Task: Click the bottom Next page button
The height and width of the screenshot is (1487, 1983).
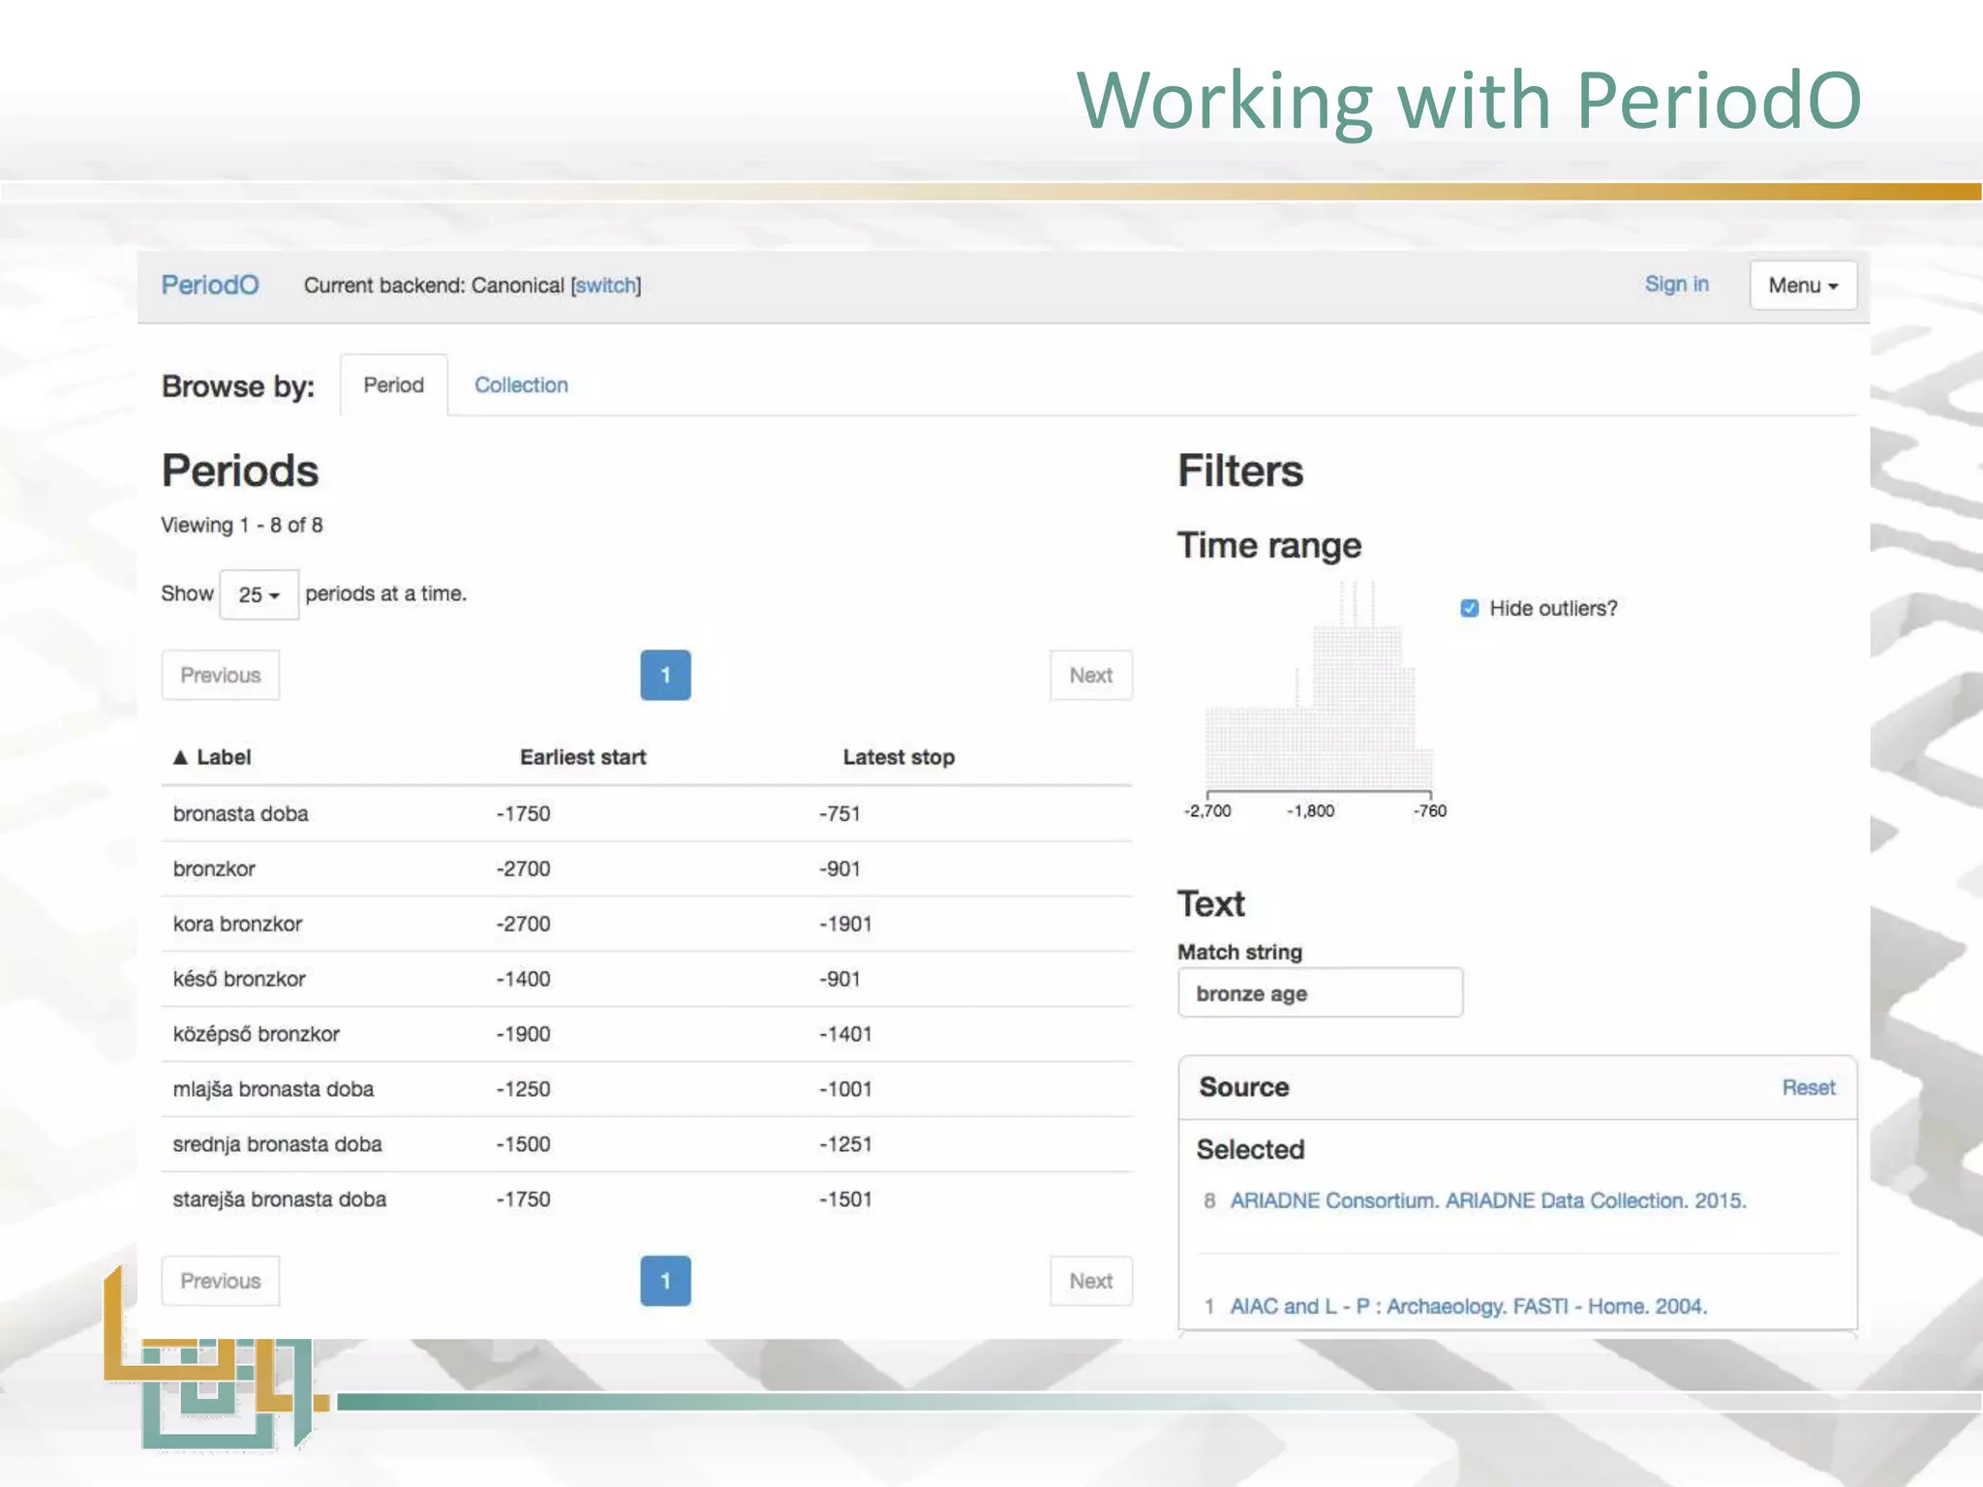Action: click(1090, 1281)
